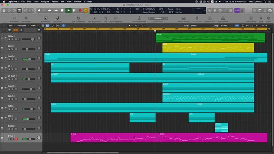Open the tracks area Edit menu
Image resolution: width=274 pixels, height=154 pixels.
(x=11, y=26)
